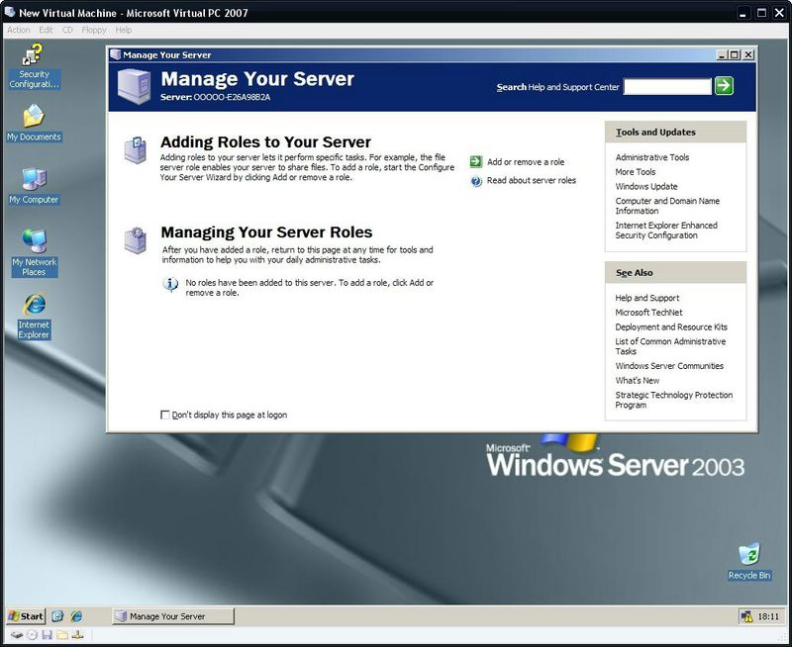Open Windows Update link

click(646, 187)
